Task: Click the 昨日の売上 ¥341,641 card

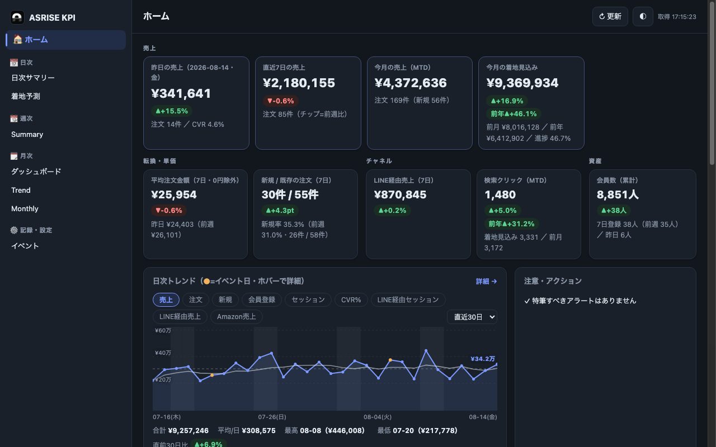Action: 196,103
